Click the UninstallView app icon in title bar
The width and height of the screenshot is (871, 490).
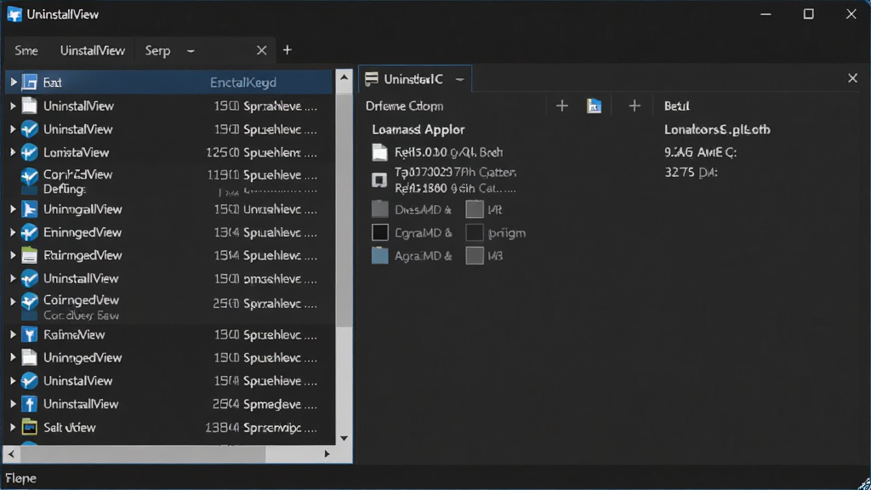[14, 14]
